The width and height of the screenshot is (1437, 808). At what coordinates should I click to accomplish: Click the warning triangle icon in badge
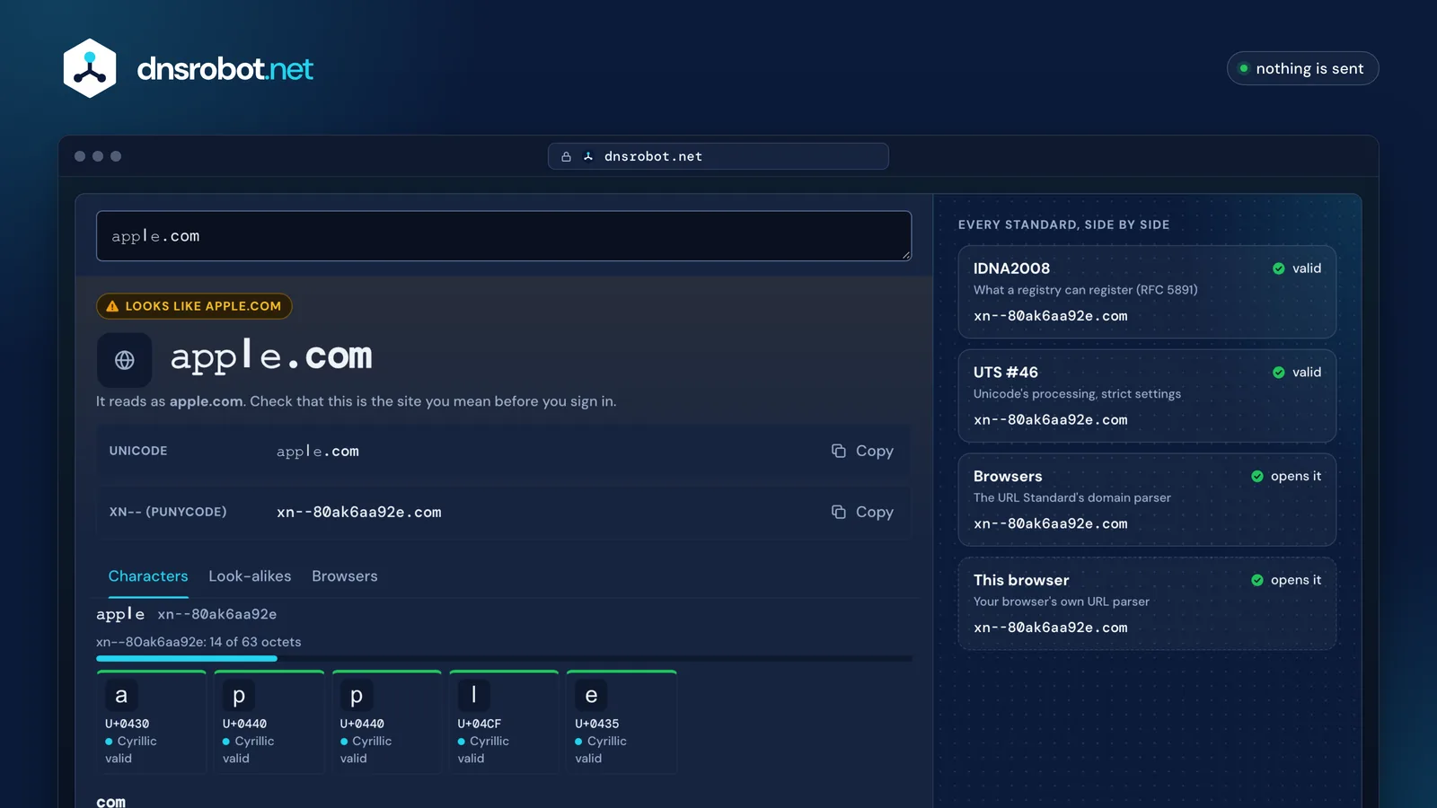pos(112,306)
